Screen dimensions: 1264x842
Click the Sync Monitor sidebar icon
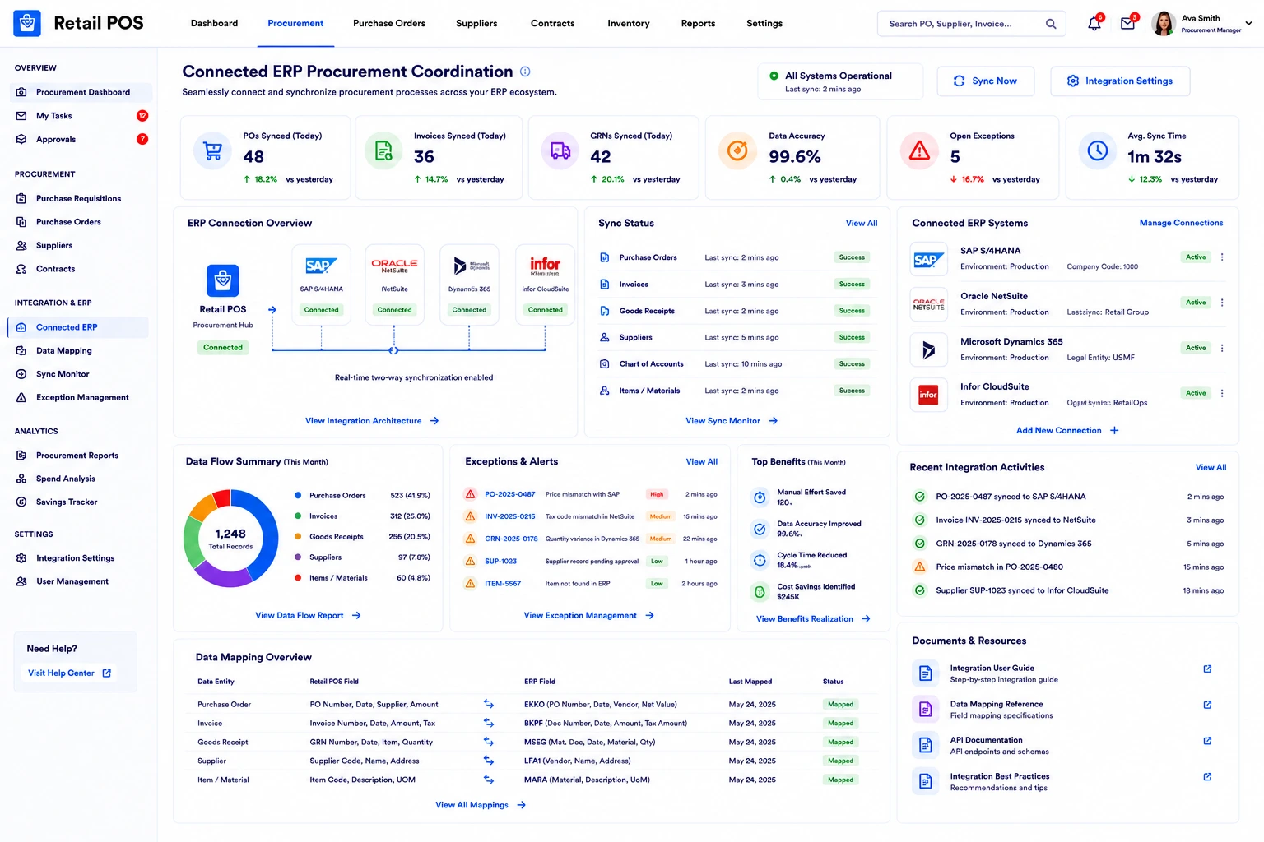pos(21,374)
